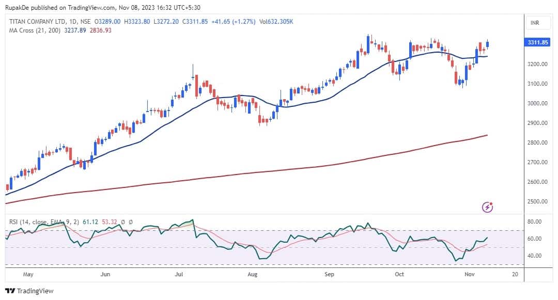Click the 2800.00 price axis label
This screenshot has width=558, height=300.
coord(537,143)
